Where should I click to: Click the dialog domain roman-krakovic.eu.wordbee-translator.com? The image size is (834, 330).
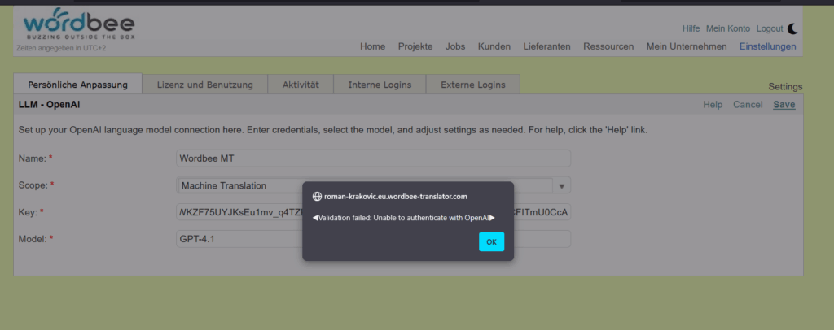(x=395, y=197)
